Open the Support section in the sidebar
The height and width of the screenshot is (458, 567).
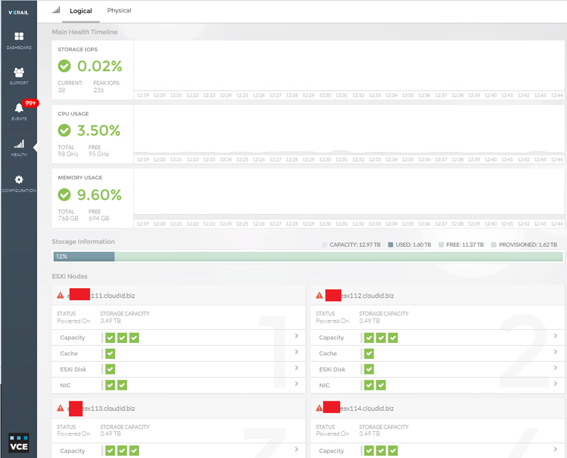click(x=19, y=76)
